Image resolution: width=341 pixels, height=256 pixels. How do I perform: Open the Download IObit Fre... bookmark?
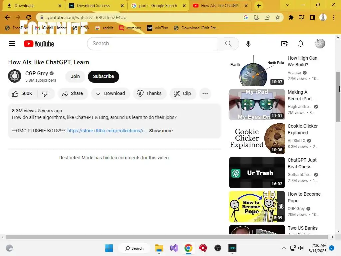point(196,28)
